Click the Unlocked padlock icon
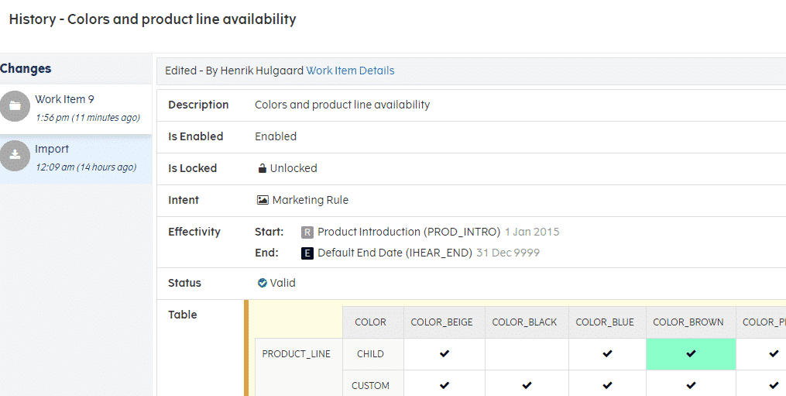The width and height of the screenshot is (786, 396). pos(263,168)
